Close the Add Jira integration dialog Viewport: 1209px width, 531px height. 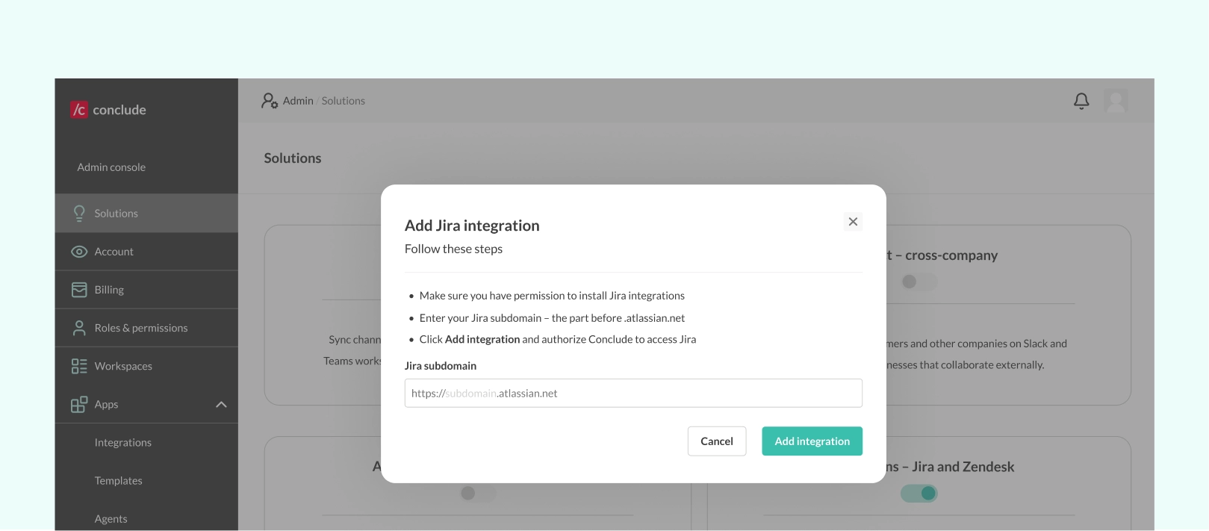click(853, 222)
